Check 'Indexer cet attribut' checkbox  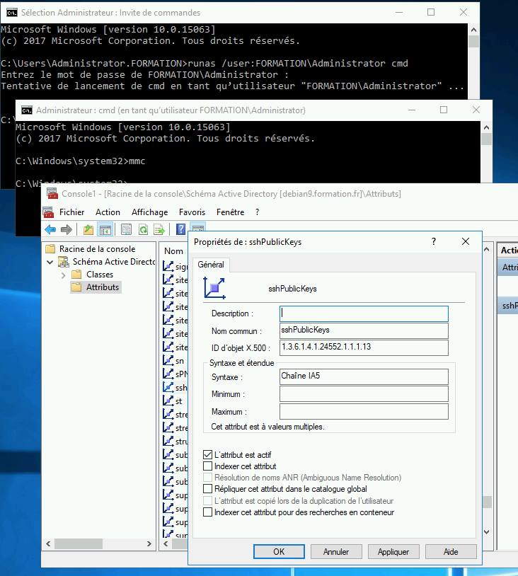207,466
